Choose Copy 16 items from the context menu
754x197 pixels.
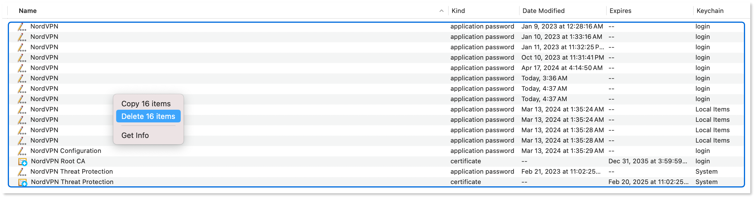coord(146,103)
